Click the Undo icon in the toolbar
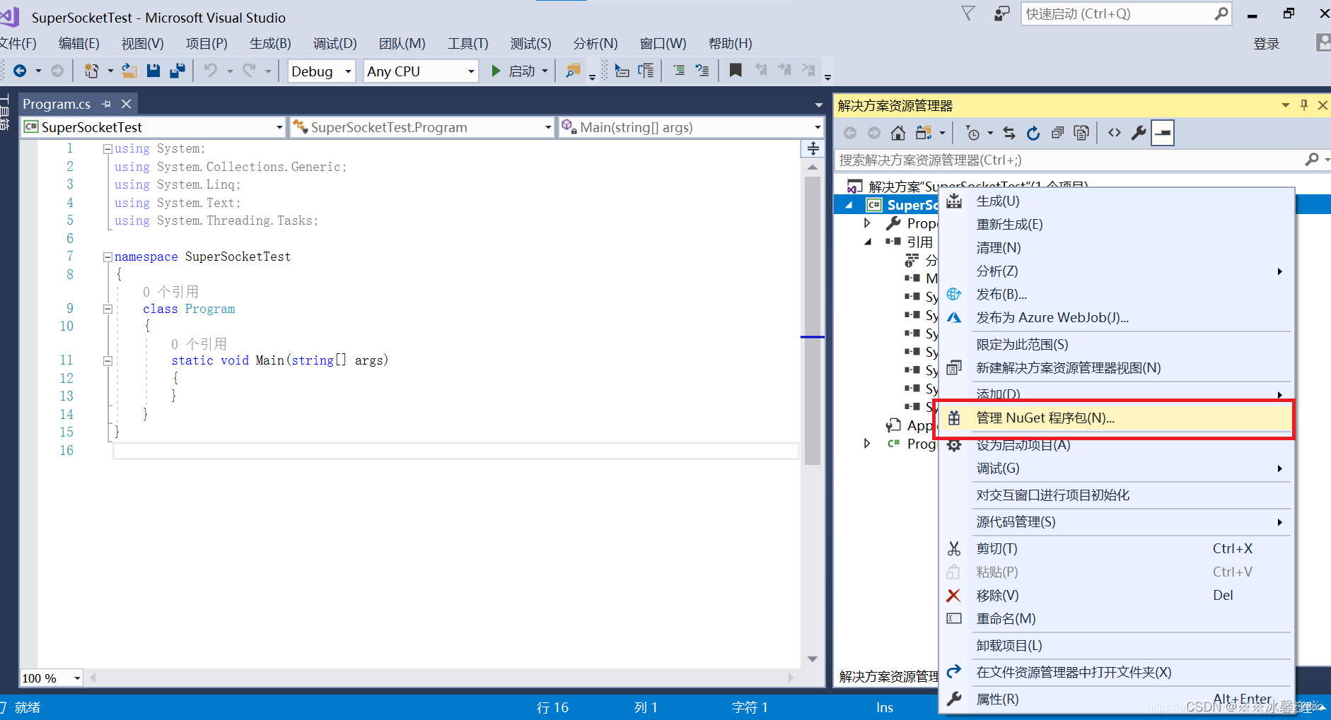The width and height of the screenshot is (1331, 720). pyautogui.click(x=211, y=70)
